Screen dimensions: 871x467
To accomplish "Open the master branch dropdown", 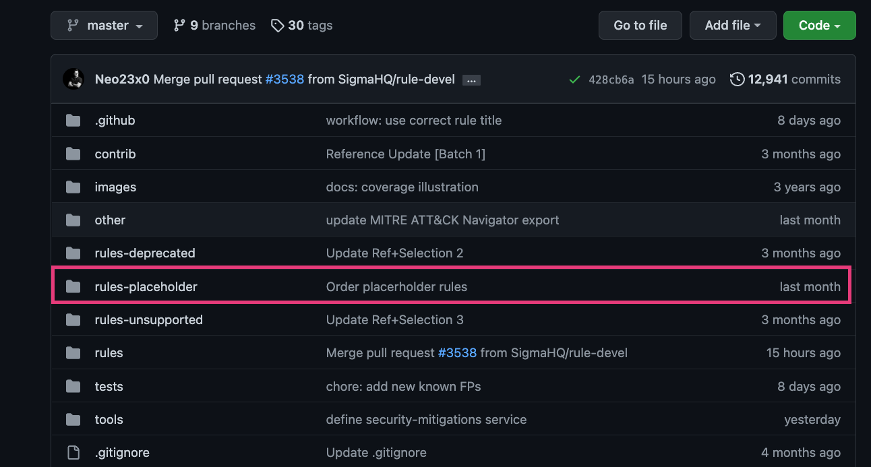I will 104,25.
